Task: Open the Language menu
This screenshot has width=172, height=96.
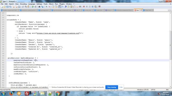Action: coord(31,4)
